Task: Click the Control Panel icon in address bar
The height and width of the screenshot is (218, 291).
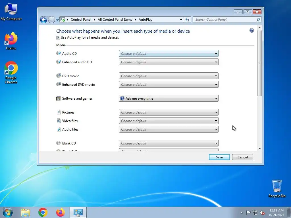Action: [63, 20]
